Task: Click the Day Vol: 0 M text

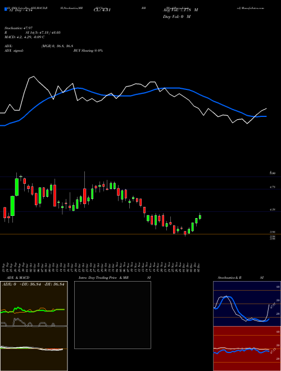Action: pyautogui.click(x=176, y=17)
